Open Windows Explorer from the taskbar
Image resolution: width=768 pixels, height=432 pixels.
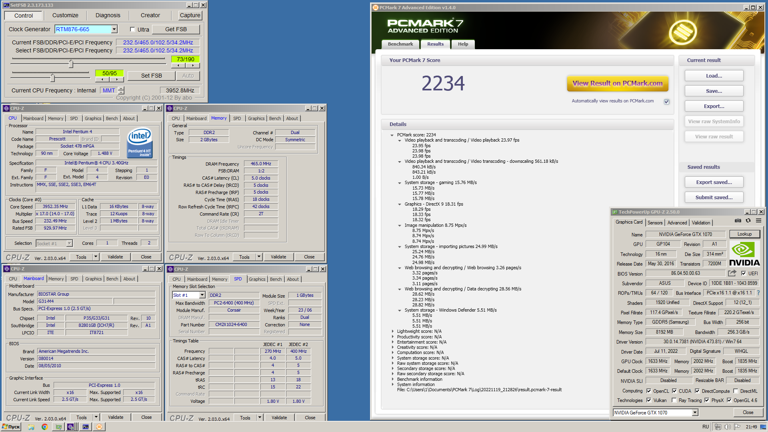(x=31, y=427)
